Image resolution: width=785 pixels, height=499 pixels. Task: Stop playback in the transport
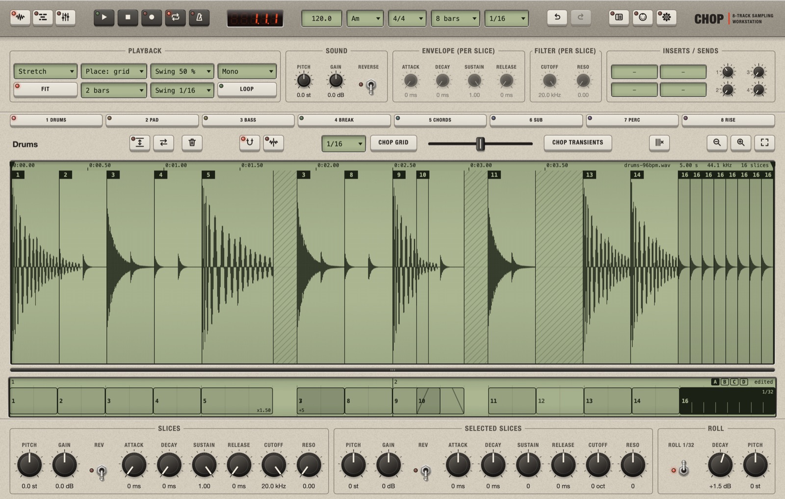pyautogui.click(x=128, y=18)
